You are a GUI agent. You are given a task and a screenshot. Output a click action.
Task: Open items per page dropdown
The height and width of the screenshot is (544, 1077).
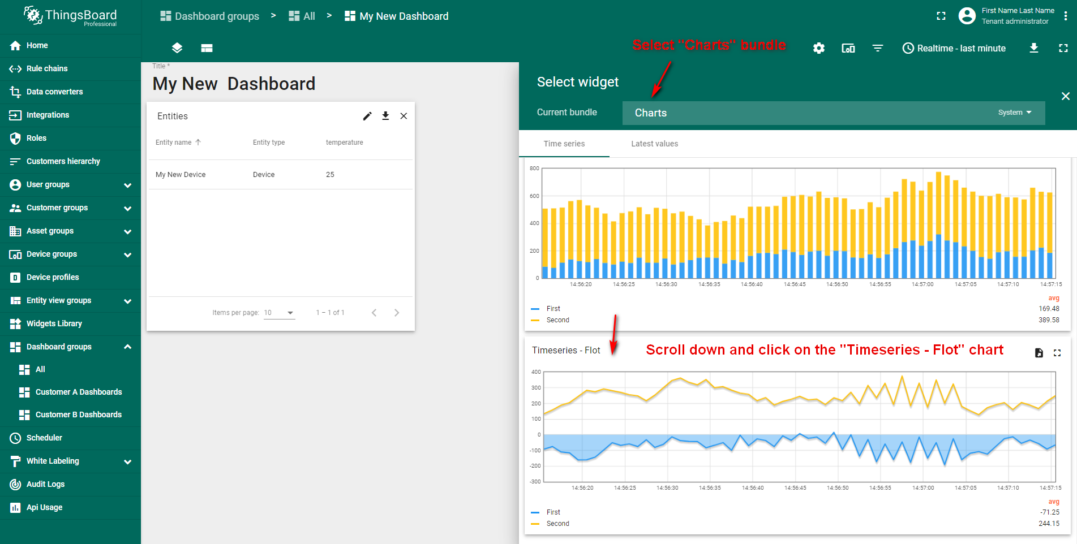click(x=280, y=313)
